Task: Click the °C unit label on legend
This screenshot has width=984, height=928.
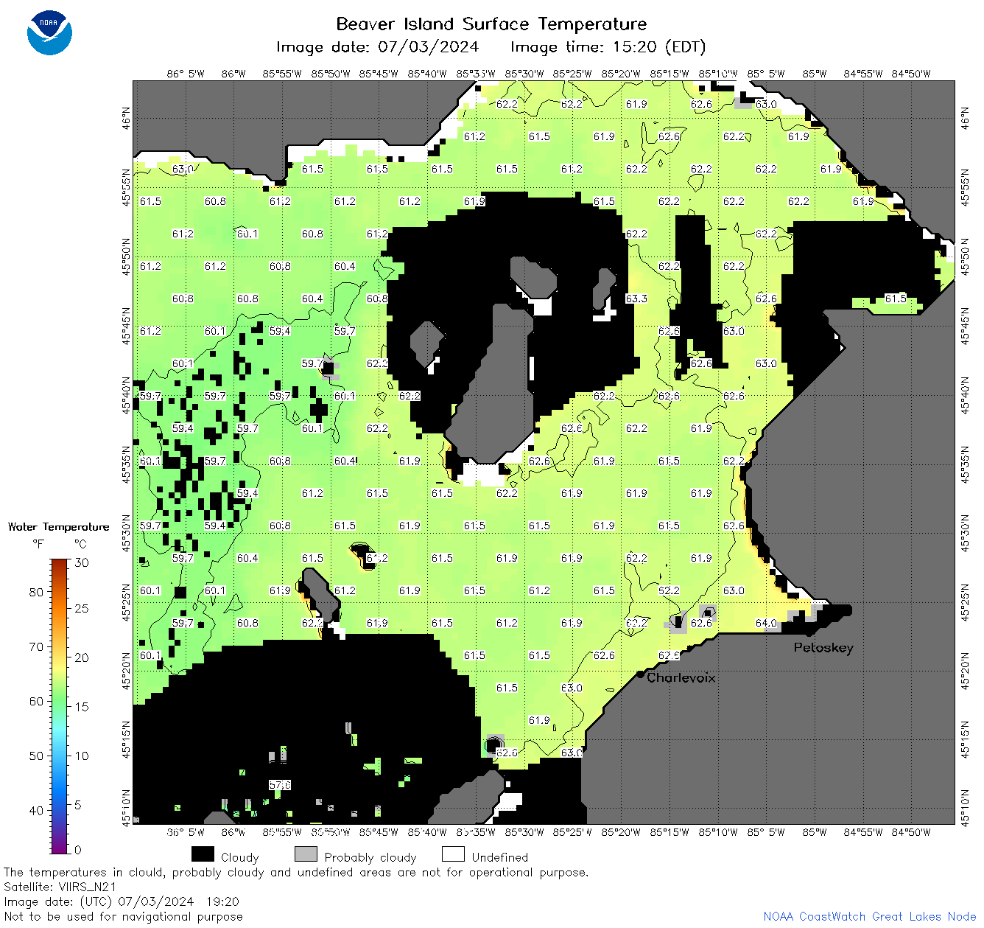Action: pyautogui.click(x=80, y=544)
